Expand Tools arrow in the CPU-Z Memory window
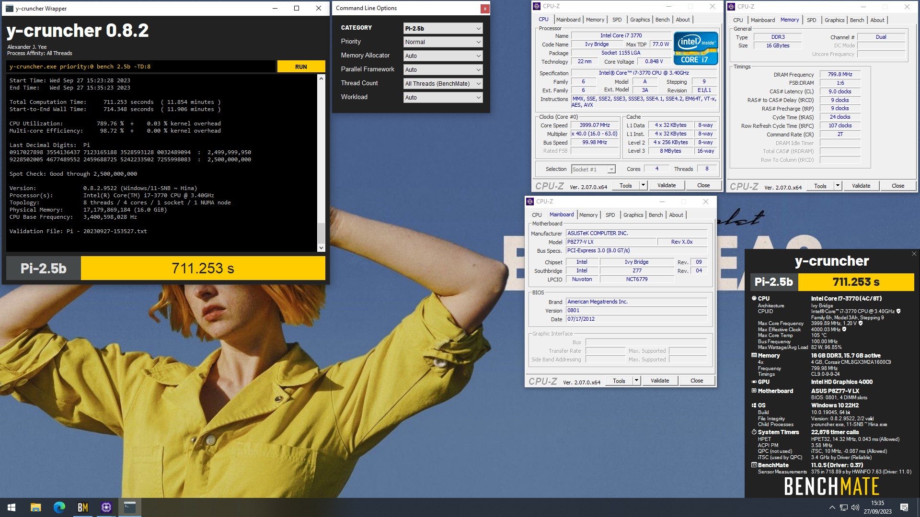 point(838,186)
